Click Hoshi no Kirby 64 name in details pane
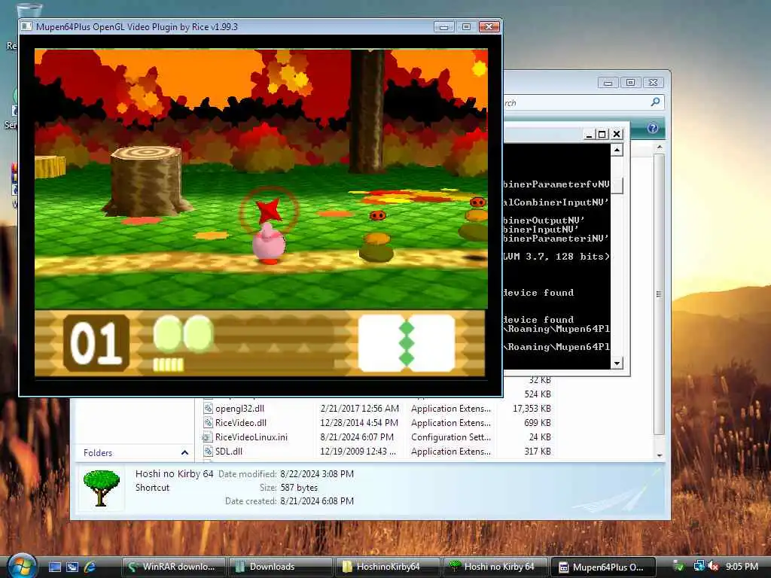This screenshot has height=578, width=771. click(174, 474)
